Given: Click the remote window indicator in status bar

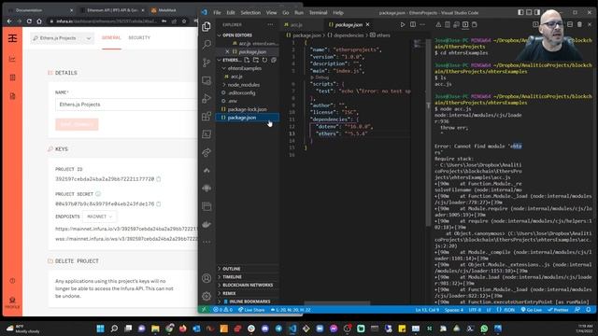Looking at the screenshot, I should pos(204,310).
